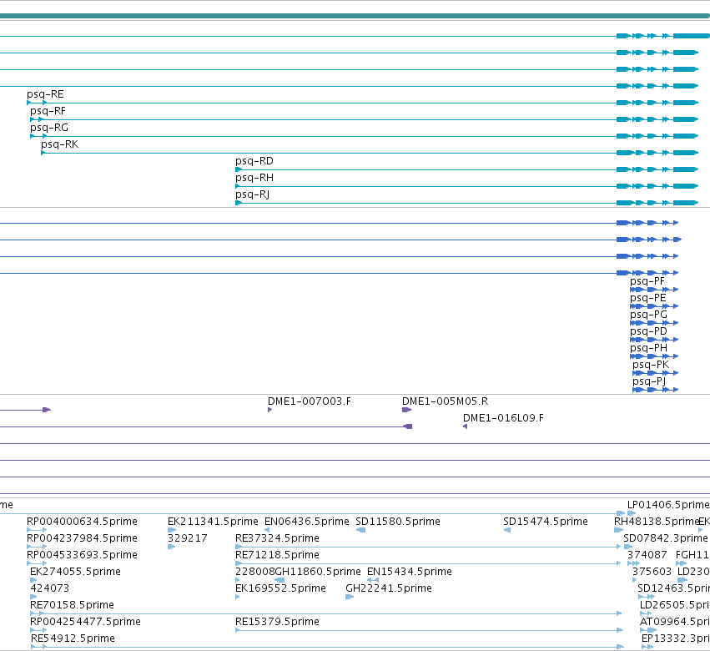Select the psq-PE protein feature label
Viewport: 710px width, 651px height.
point(647,298)
